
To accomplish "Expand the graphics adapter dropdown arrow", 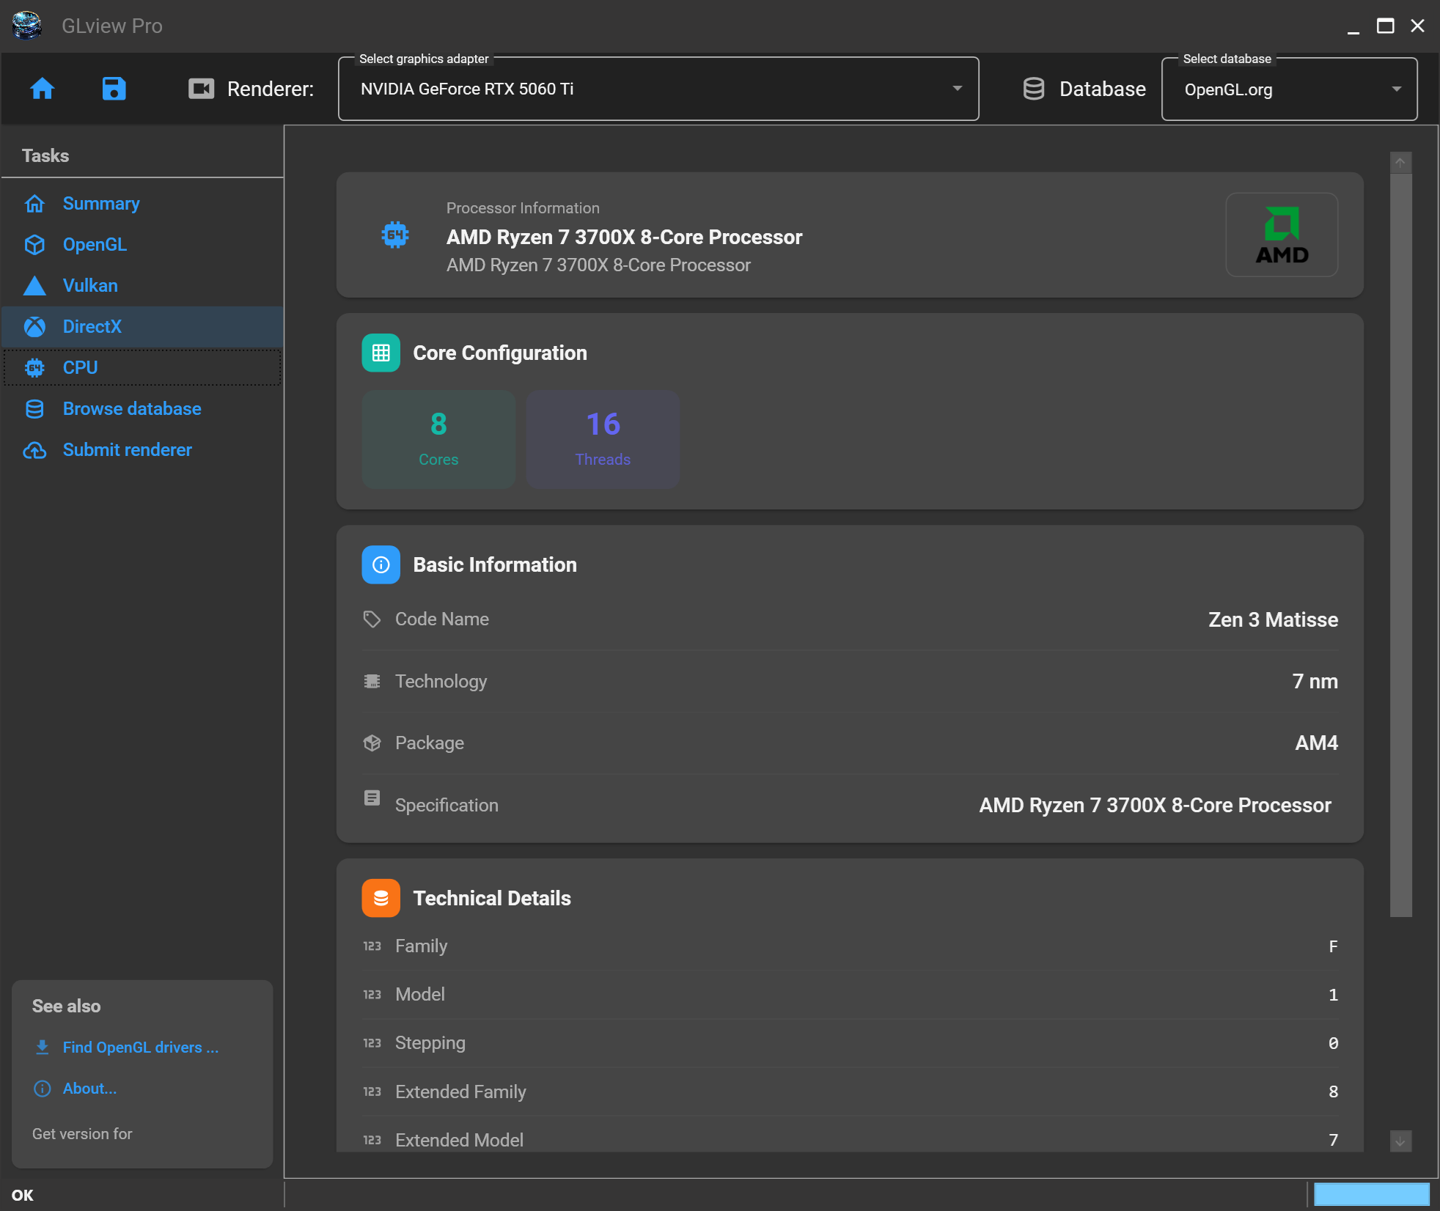I will pyautogui.click(x=957, y=89).
